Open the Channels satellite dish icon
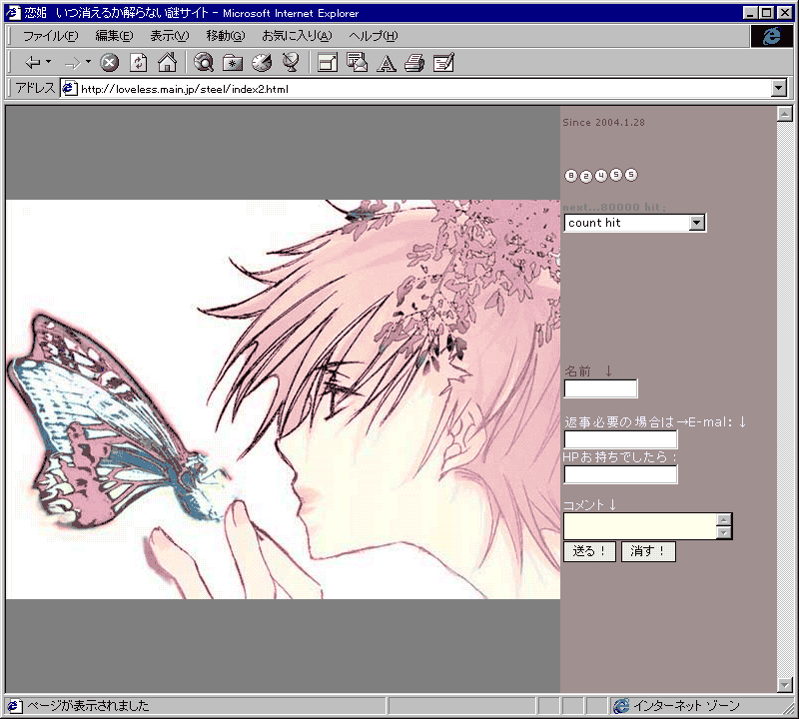The width and height of the screenshot is (799, 719). [x=291, y=63]
